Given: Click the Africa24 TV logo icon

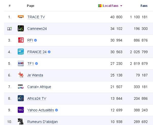Looking at the screenshot, I should (21, 98).
